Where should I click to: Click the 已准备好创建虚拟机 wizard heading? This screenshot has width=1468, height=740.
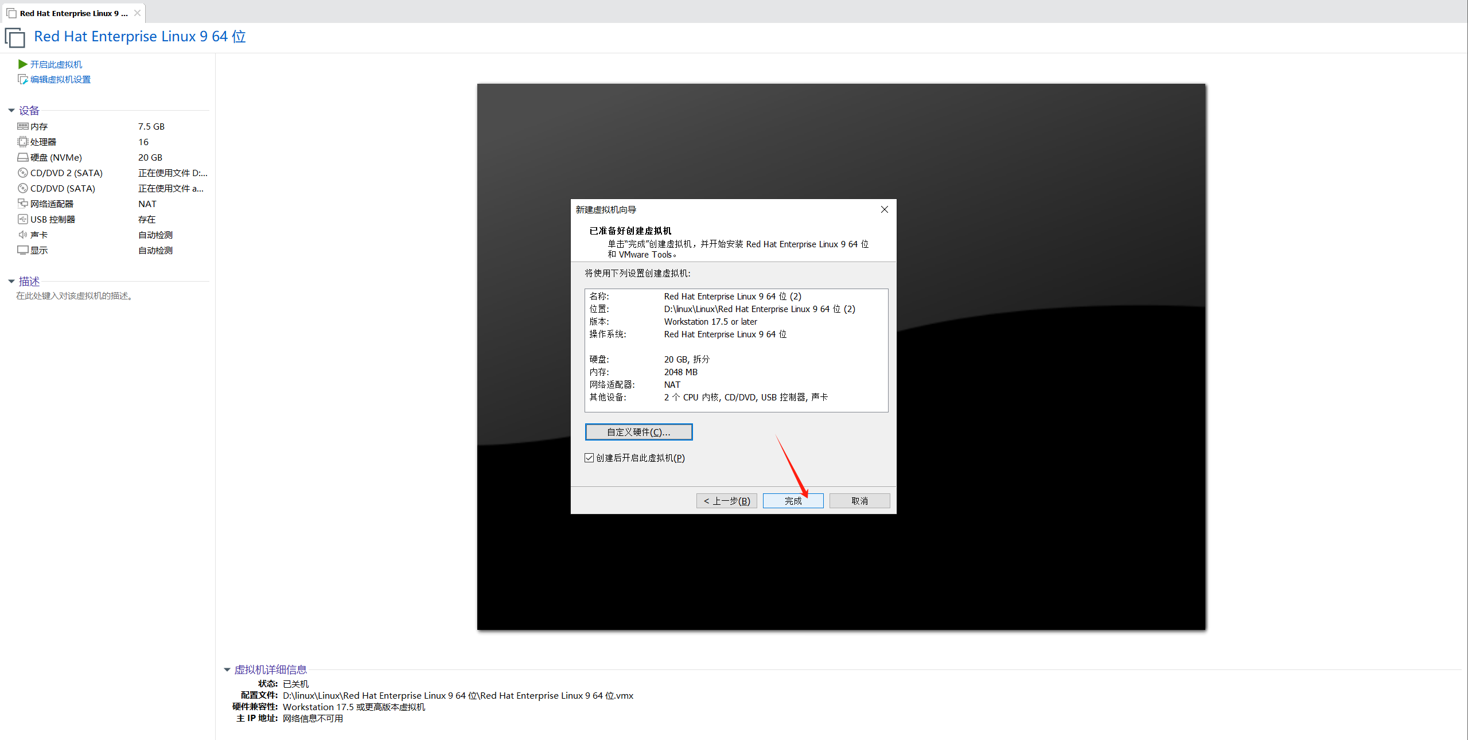(x=630, y=231)
